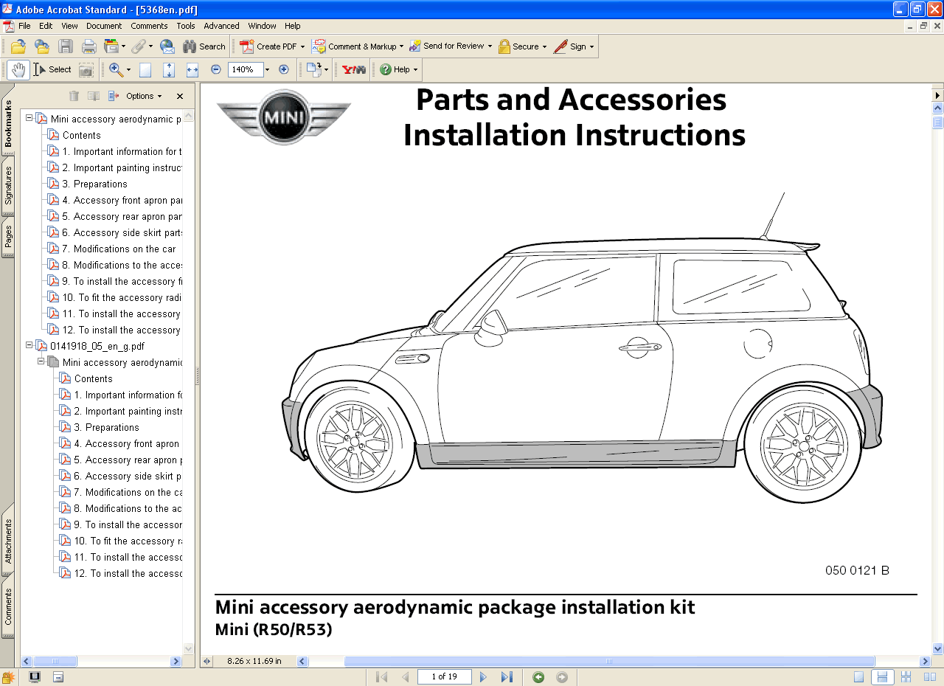Click the zoom in plus button
This screenshot has width=944, height=686.
tap(284, 69)
